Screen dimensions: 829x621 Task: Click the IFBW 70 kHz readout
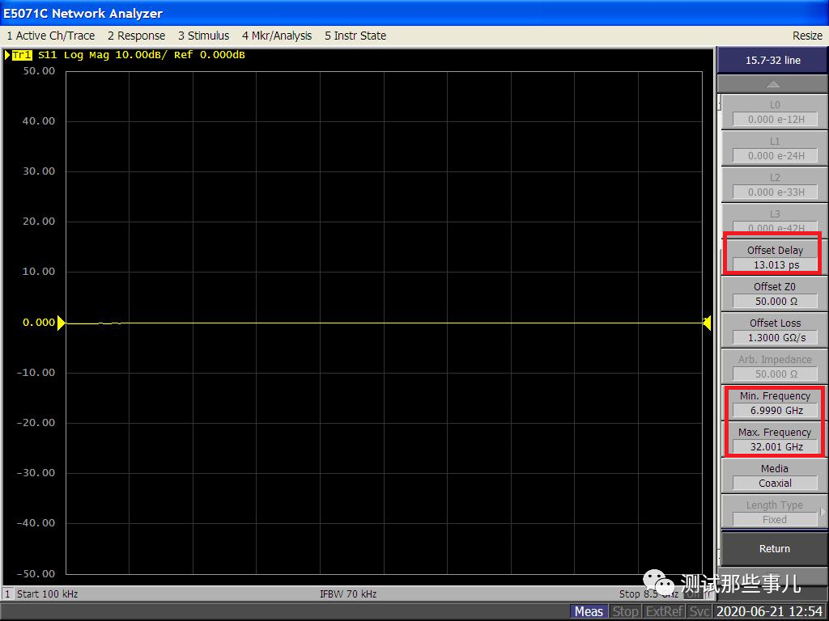[x=348, y=594]
